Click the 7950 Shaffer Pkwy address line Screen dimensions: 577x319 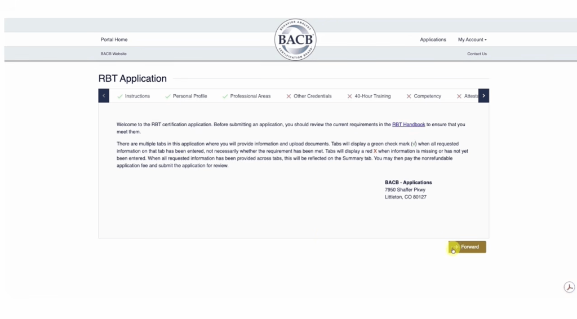coord(405,189)
